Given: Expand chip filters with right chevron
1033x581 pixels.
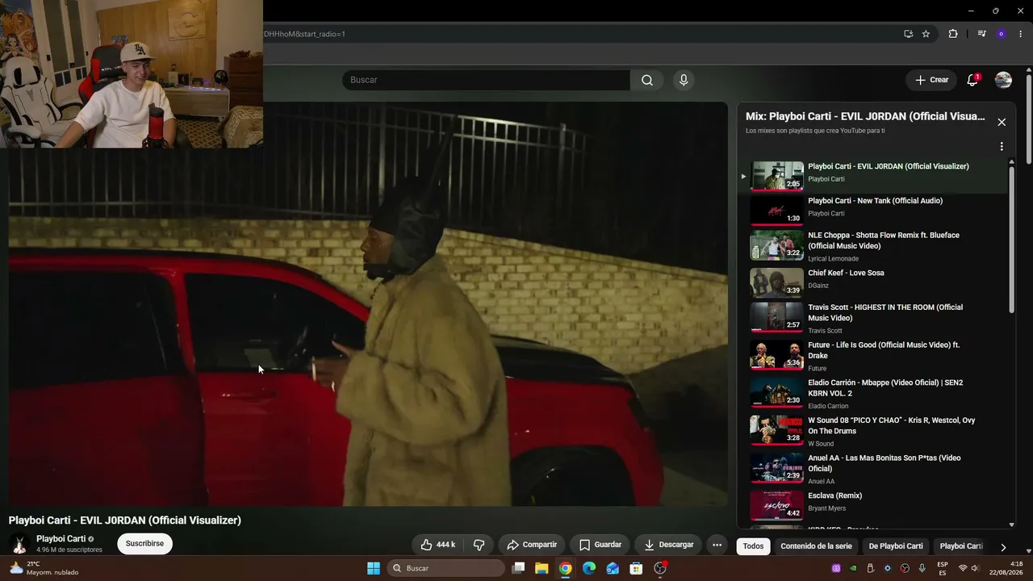Looking at the screenshot, I should tap(1003, 547).
